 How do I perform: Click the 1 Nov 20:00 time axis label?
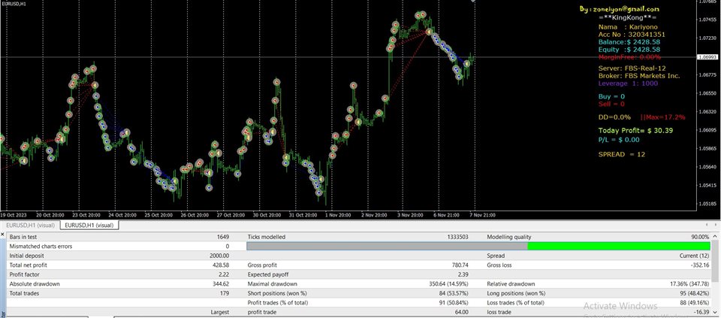click(x=337, y=214)
